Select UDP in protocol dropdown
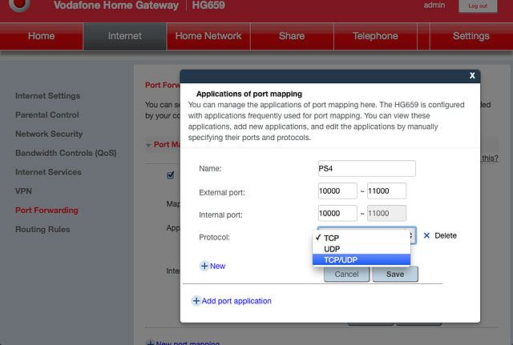This screenshot has height=345, width=513. 362,249
